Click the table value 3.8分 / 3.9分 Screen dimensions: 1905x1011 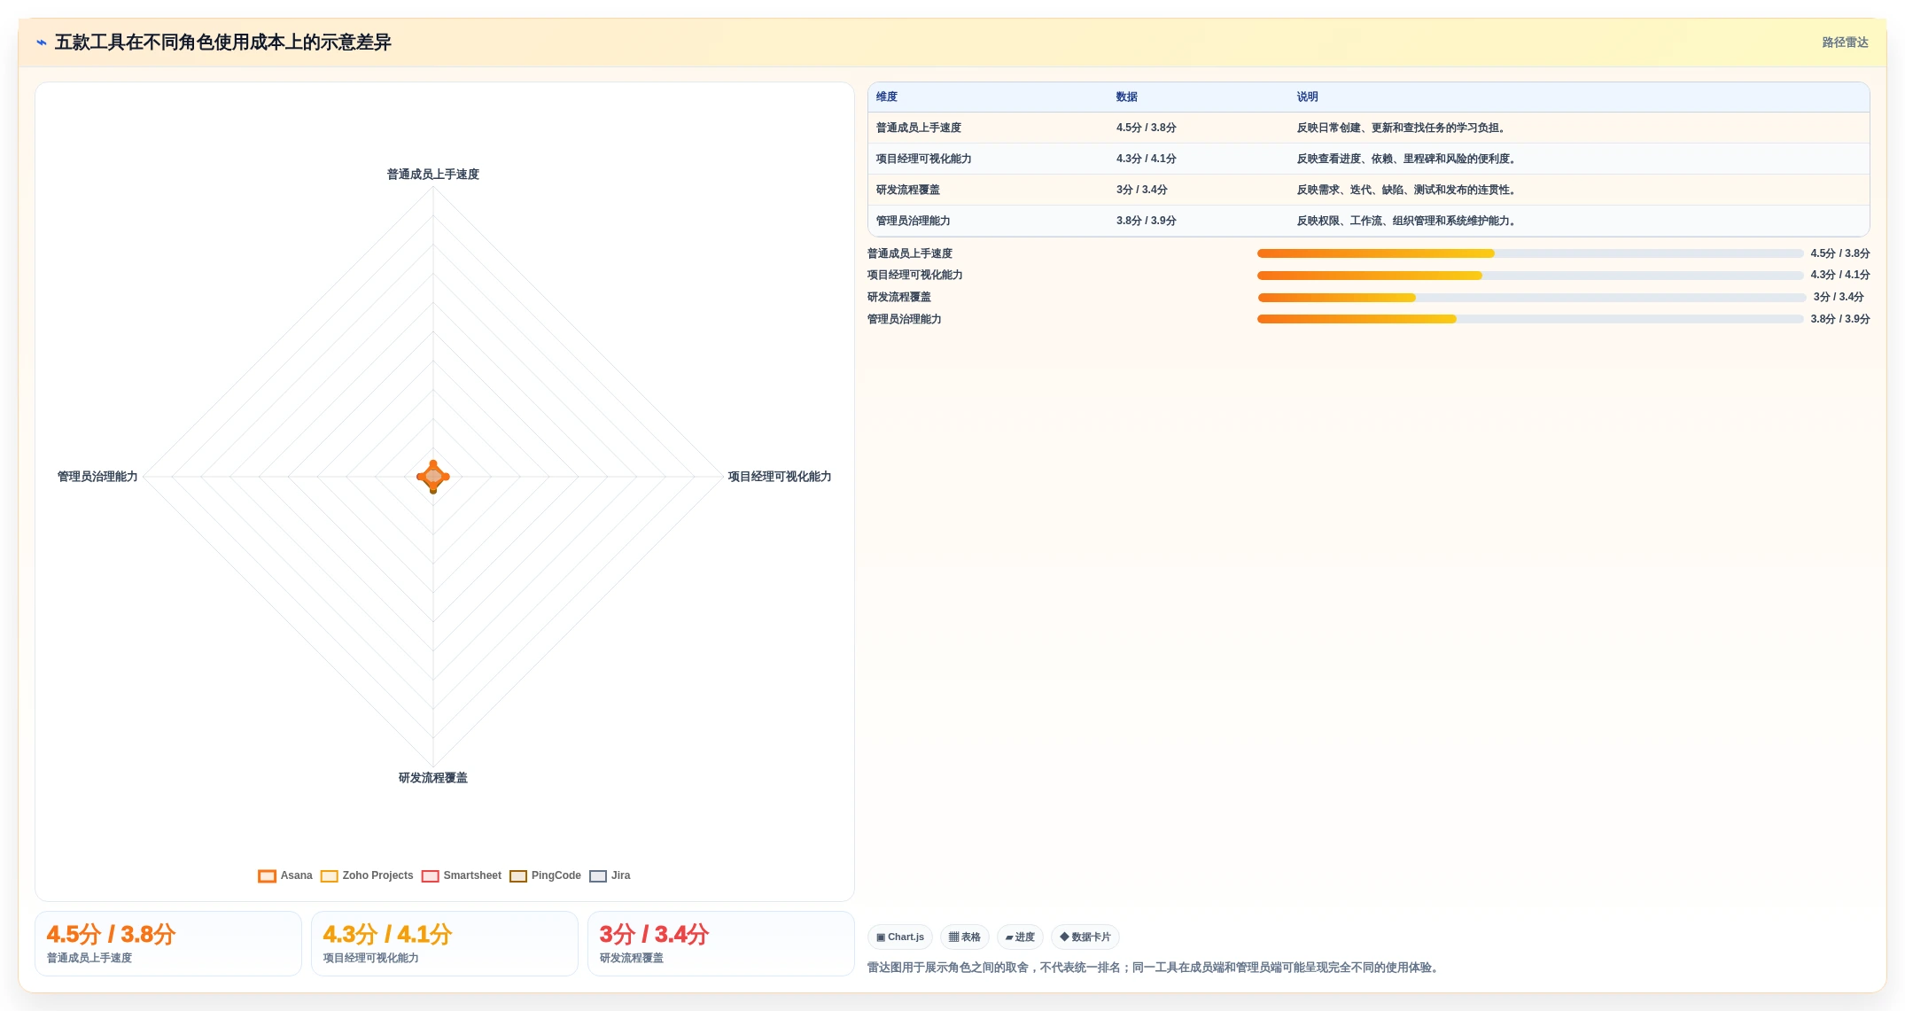pyautogui.click(x=1147, y=222)
